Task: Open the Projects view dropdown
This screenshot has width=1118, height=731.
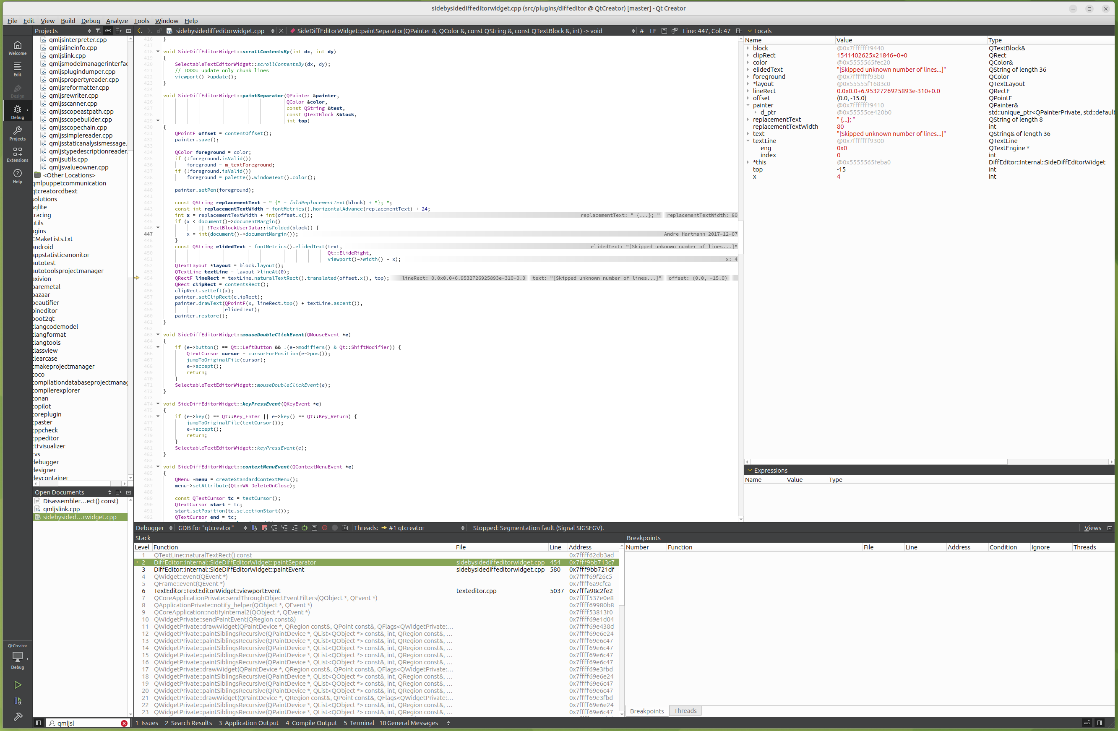Action: 63,31
